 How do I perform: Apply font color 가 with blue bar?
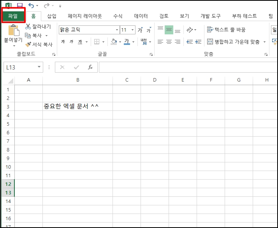pyautogui.click(x=127, y=42)
